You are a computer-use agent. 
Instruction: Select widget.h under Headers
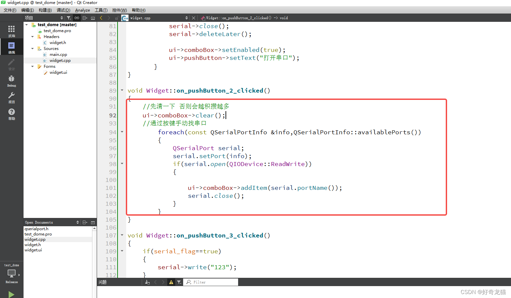point(58,43)
